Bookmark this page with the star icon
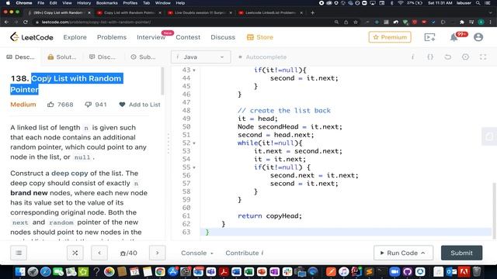The height and width of the screenshot is (279, 497). (356, 22)
